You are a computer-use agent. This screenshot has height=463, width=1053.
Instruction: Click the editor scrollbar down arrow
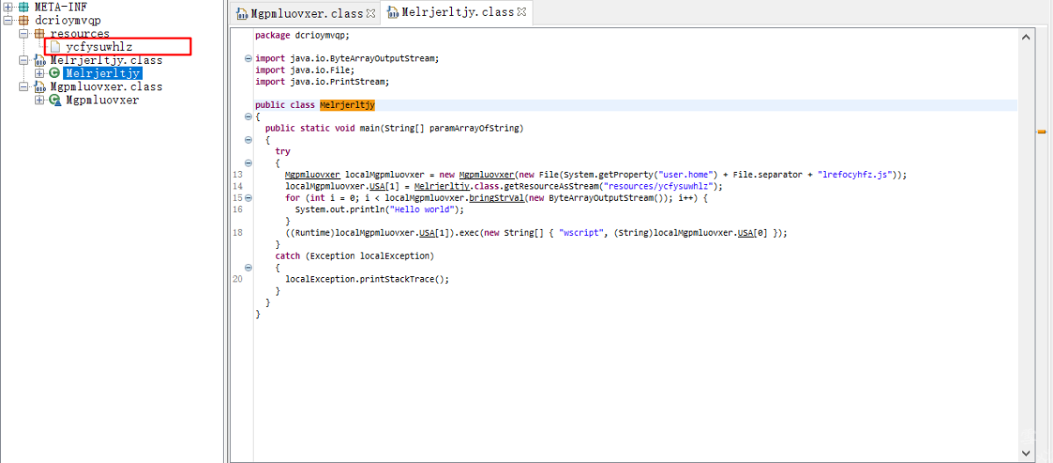pyautogui.click(x=1028, y=452)
